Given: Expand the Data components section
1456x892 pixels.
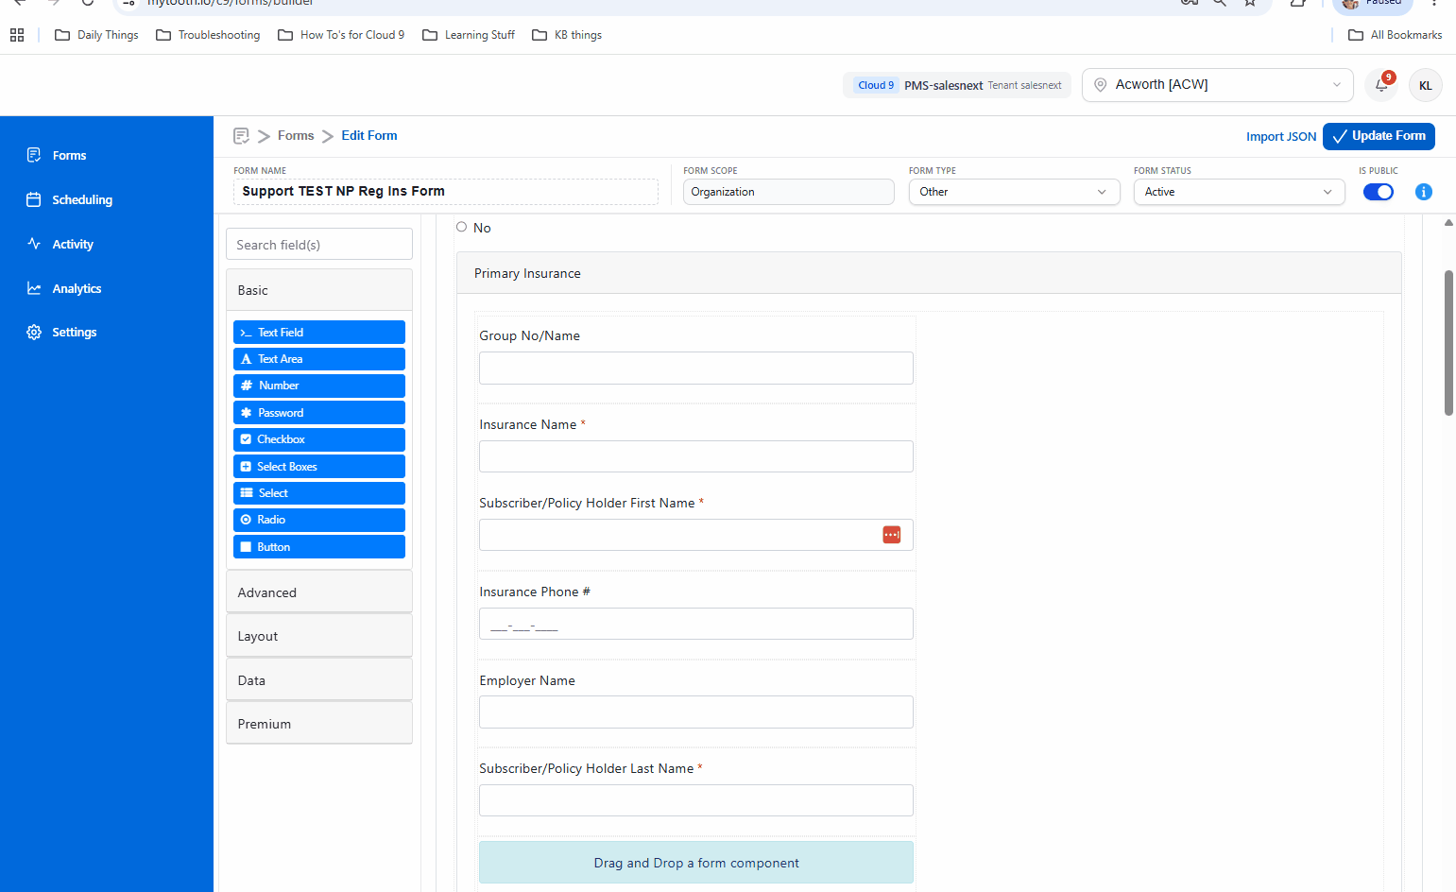Looking at the screenshot, I should [x=319, y=680].
